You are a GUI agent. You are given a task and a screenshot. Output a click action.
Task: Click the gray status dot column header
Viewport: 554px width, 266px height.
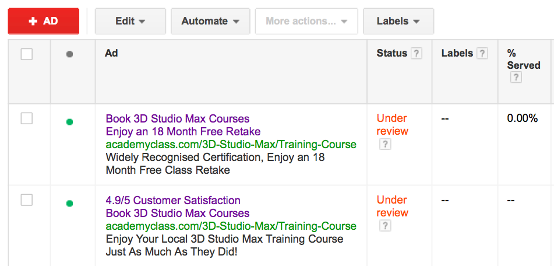point(70,54)
